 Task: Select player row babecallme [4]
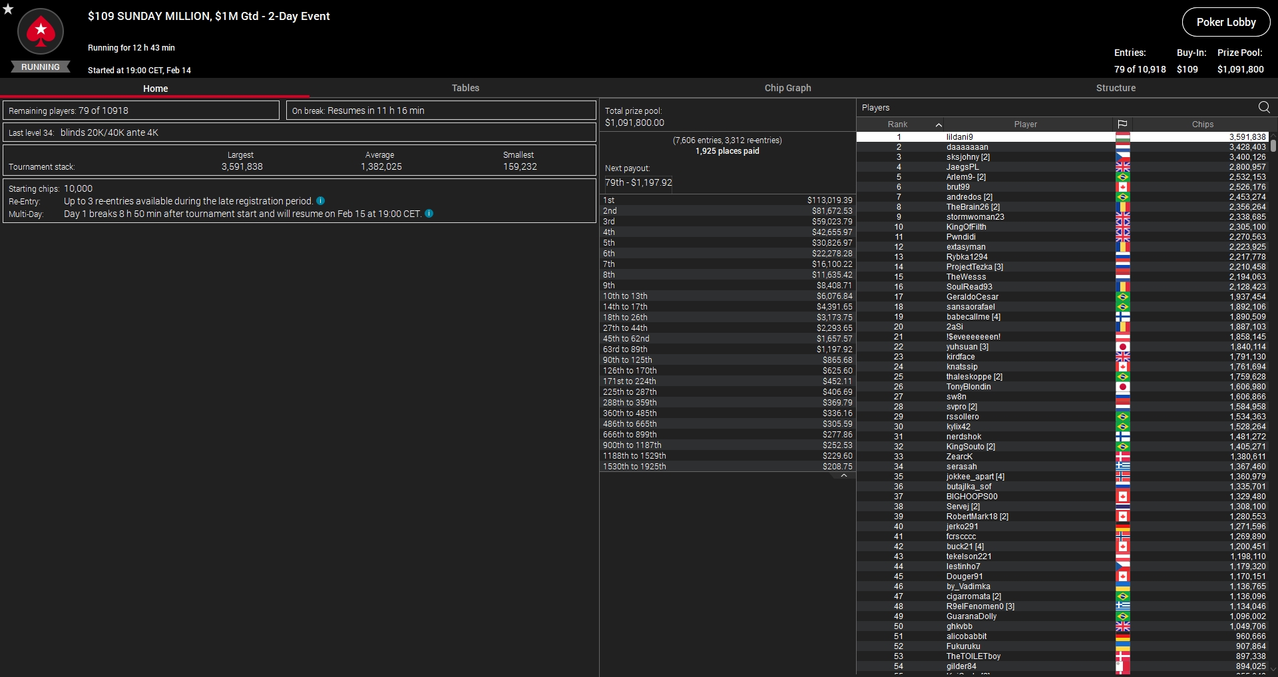click(x=1062, y=317)
